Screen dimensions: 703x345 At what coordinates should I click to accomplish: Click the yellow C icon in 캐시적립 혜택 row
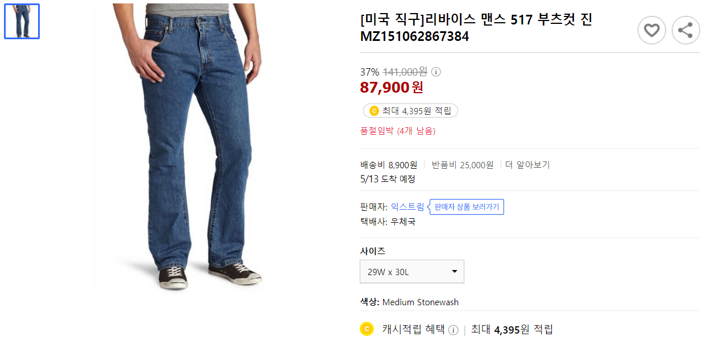(x=367, y=329)
